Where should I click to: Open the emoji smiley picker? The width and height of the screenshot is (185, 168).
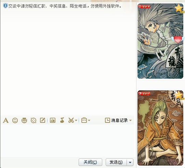coord(15,120)
